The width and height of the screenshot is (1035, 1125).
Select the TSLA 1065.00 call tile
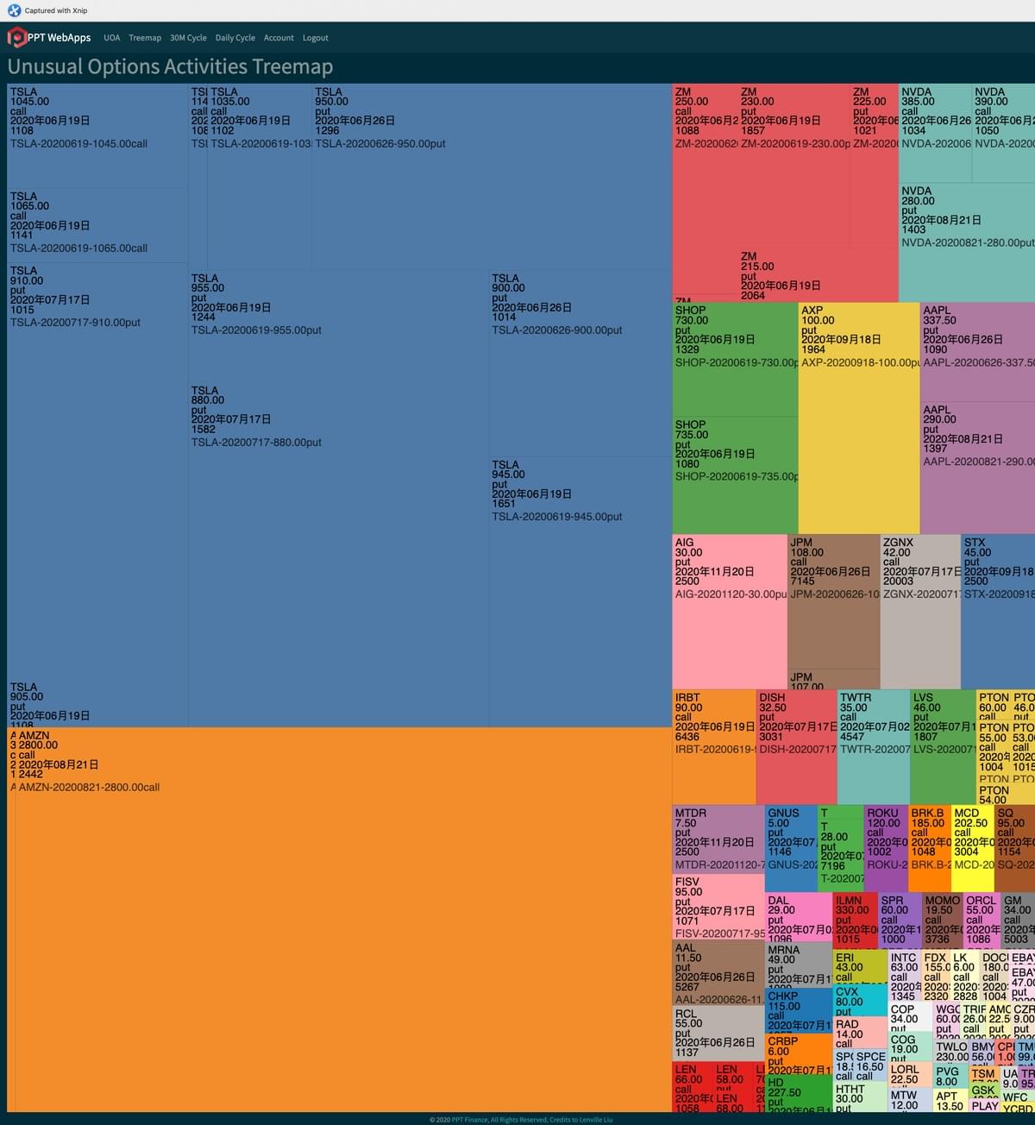[97, 226]
